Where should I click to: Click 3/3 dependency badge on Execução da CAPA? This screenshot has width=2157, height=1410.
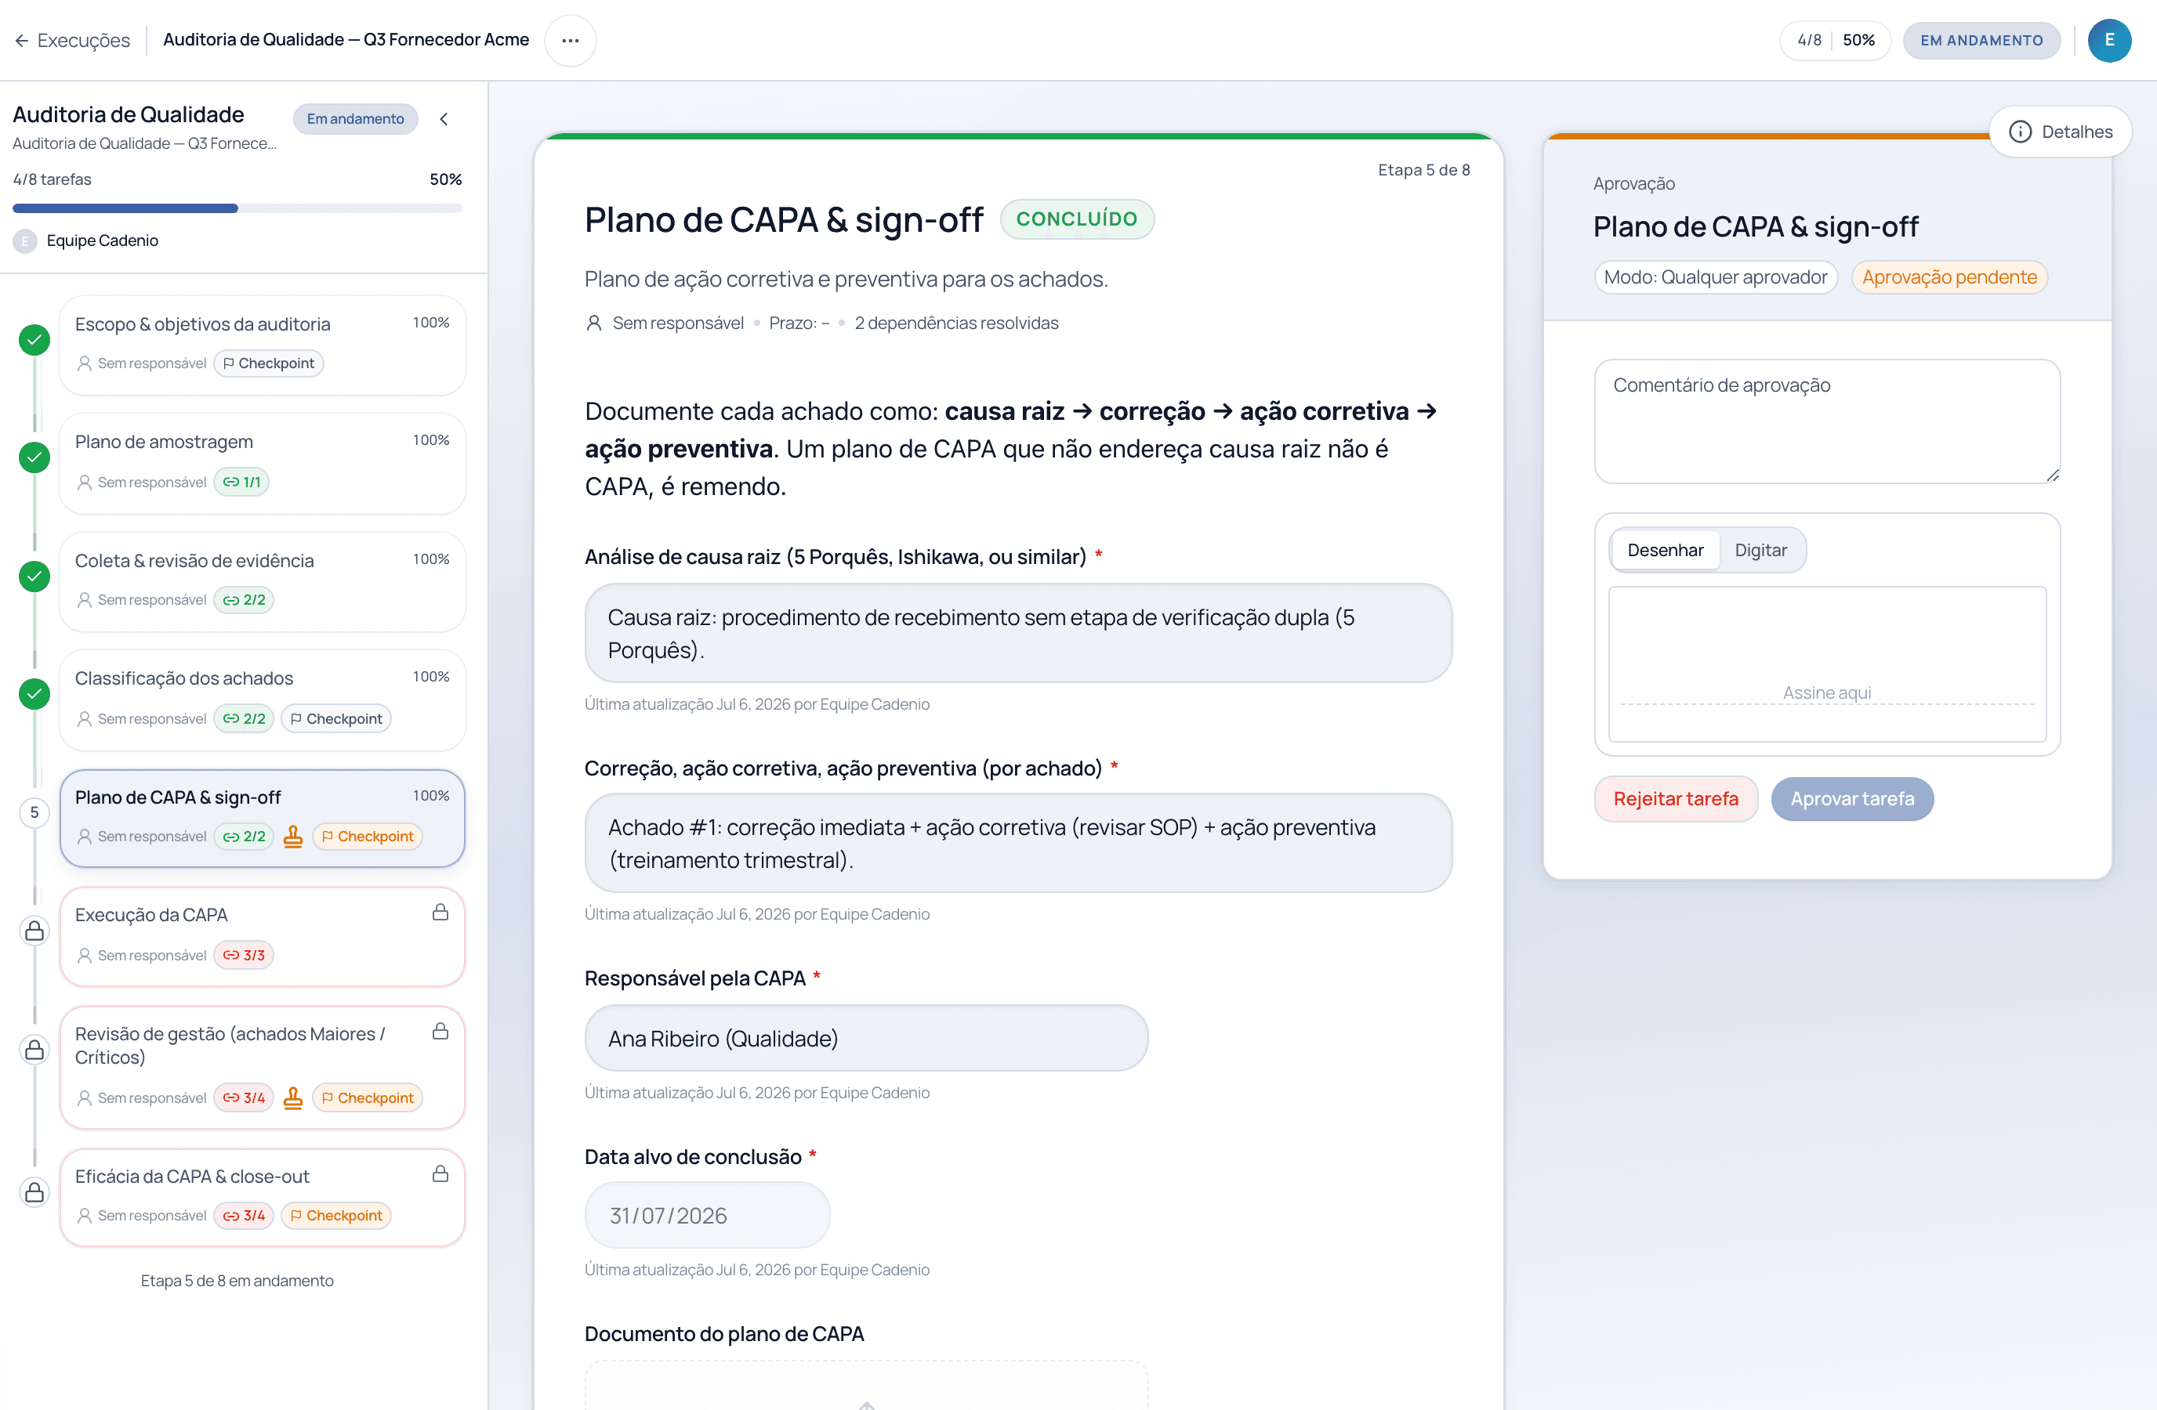click(244, 956)
